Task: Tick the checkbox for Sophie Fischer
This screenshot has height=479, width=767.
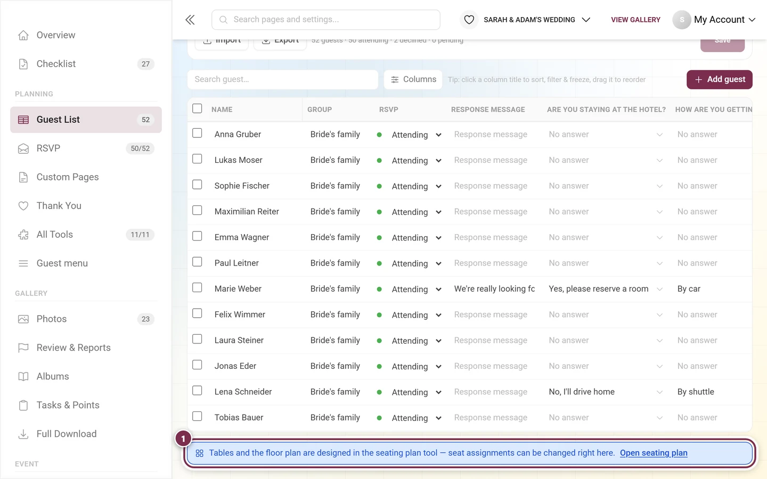Action: 197,185
